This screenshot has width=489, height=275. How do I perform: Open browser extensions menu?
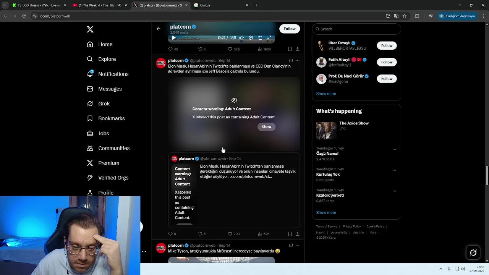[417, 16]
